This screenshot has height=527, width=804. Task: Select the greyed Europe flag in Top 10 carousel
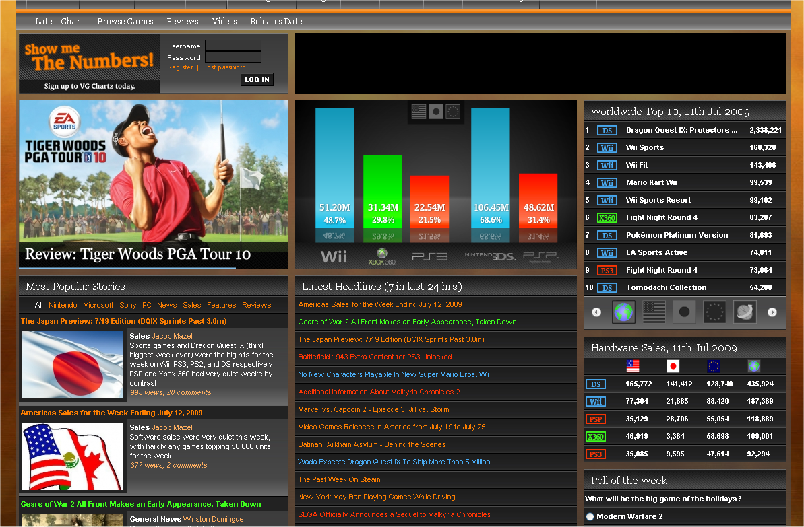pos(714,312)
